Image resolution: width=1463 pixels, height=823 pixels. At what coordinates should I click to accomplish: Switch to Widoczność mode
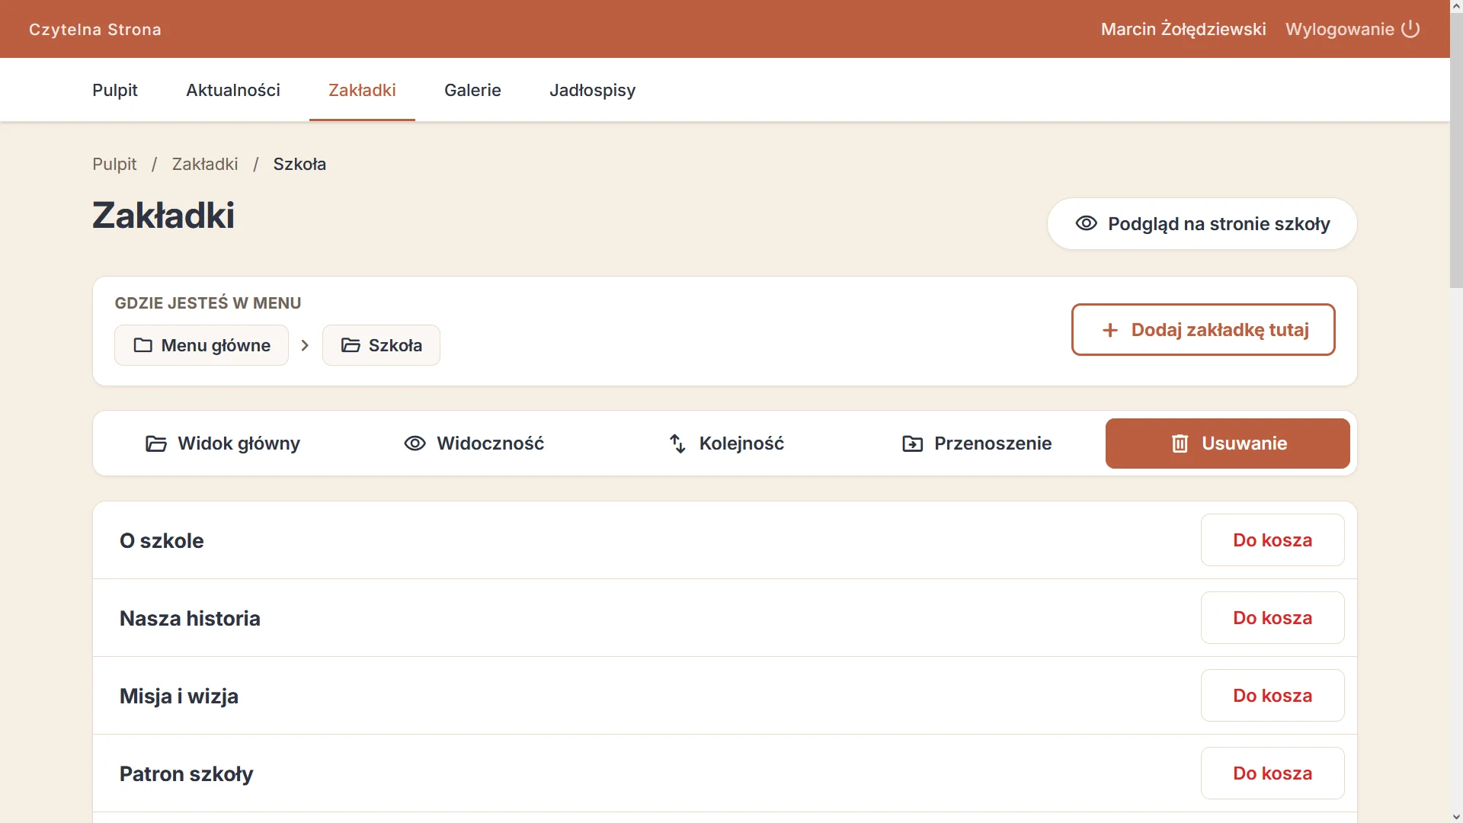tap(474, 444)
